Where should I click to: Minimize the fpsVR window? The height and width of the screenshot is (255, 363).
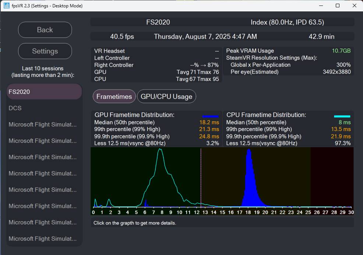321,6
